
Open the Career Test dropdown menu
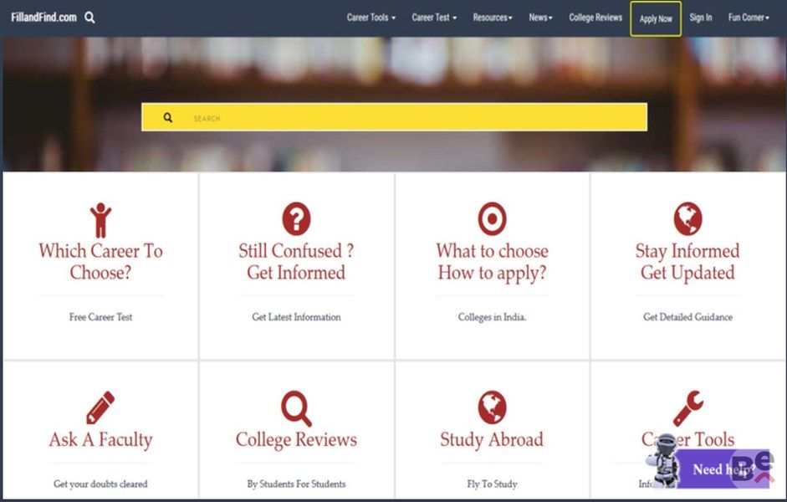(434, 18)
